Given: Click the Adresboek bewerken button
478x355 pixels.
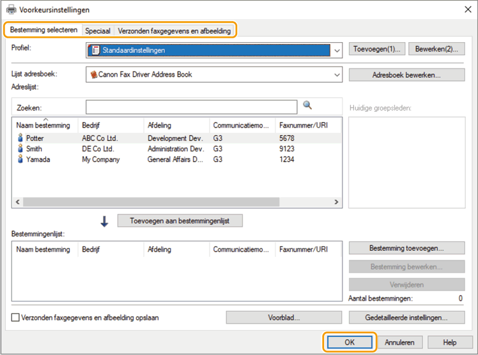Looking at the screenshot, I should coord(406,75).
